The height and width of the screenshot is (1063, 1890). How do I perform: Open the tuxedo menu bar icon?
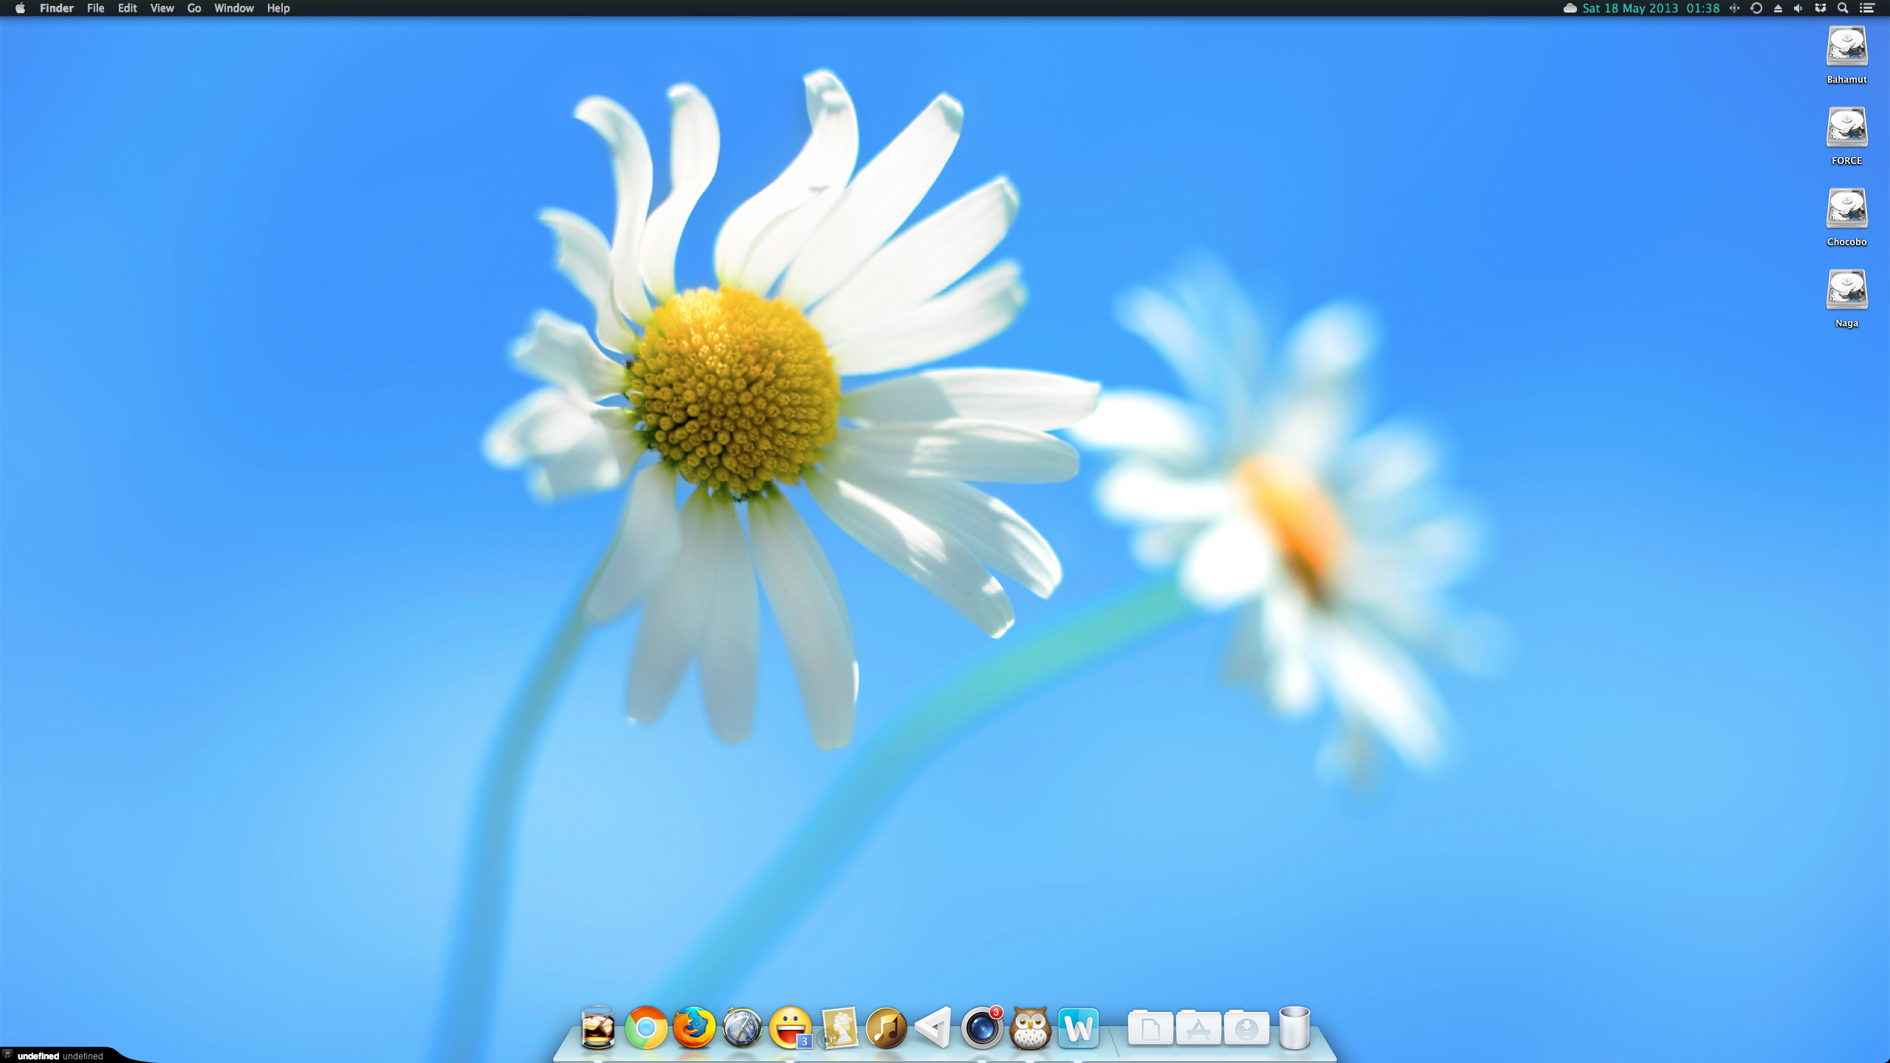coord(1821,8)
